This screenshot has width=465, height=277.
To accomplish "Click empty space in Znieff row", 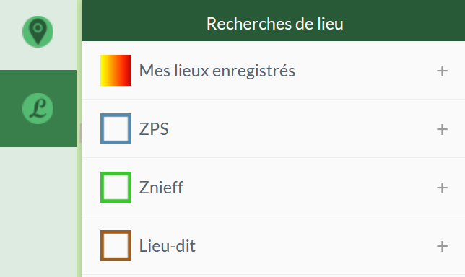I will point(308,188).
